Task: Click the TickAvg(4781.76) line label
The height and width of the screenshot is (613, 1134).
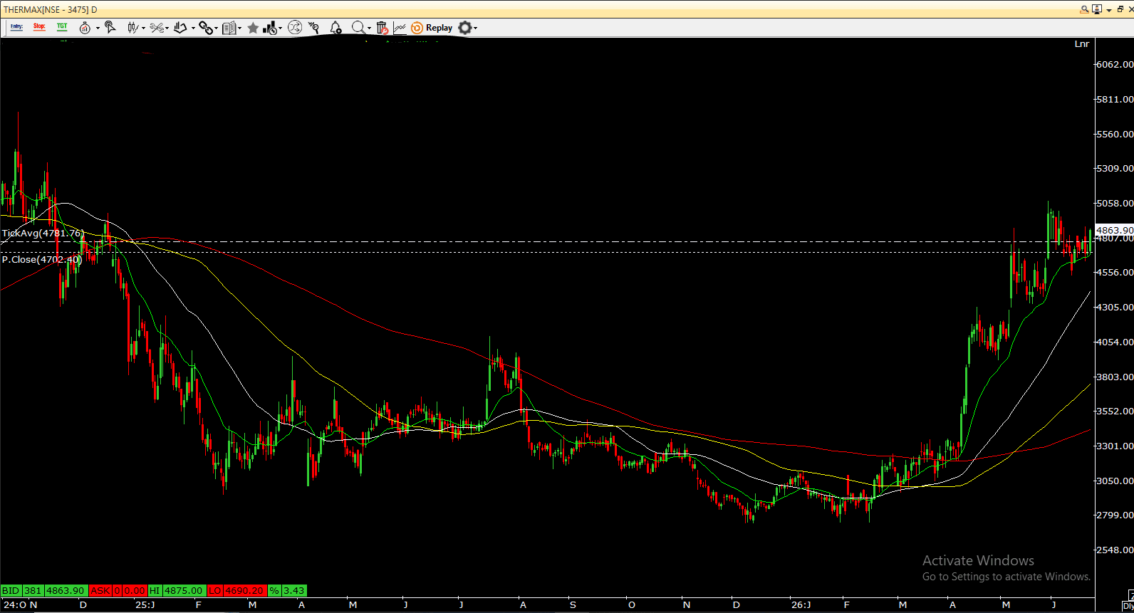Action: [x=43, y=233]
